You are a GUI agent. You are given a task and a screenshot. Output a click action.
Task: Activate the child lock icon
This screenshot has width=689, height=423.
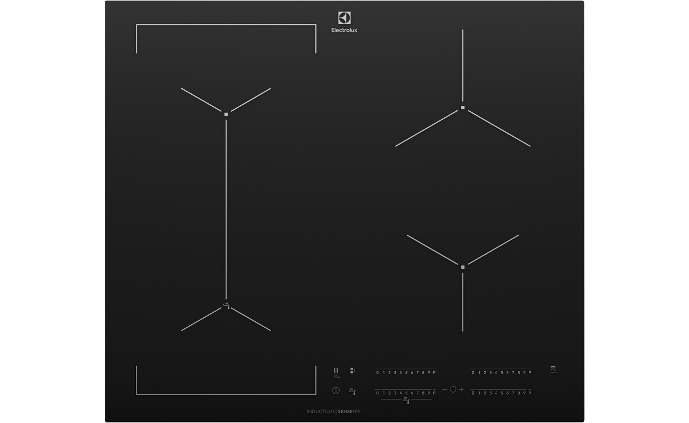tap(337, 378)
